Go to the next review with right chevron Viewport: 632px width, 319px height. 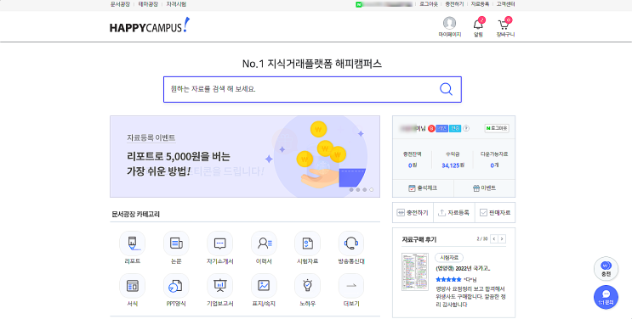coord(502,239)
